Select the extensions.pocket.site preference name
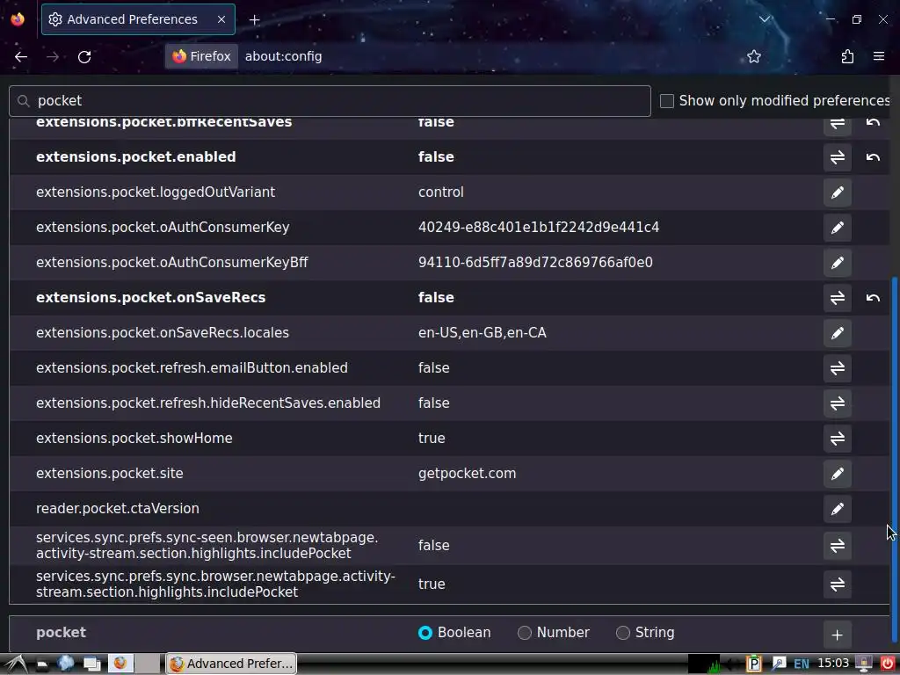The width and height of the screenshot is (900, 675). point(110,474)
